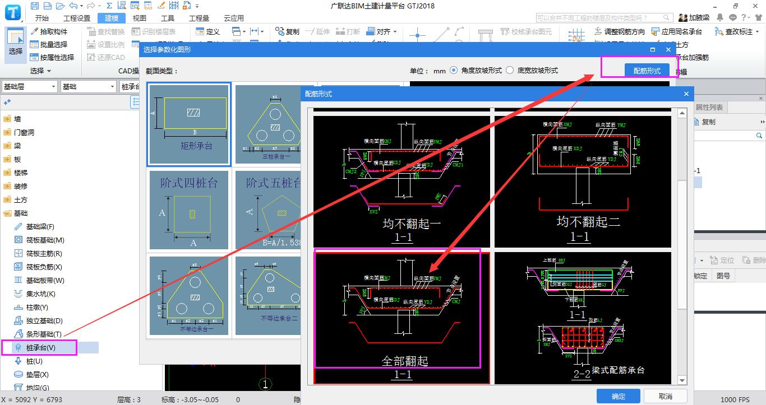Click the 定义 tool in ribbon
The image size is (766, 405).
[x=207, y=31]
